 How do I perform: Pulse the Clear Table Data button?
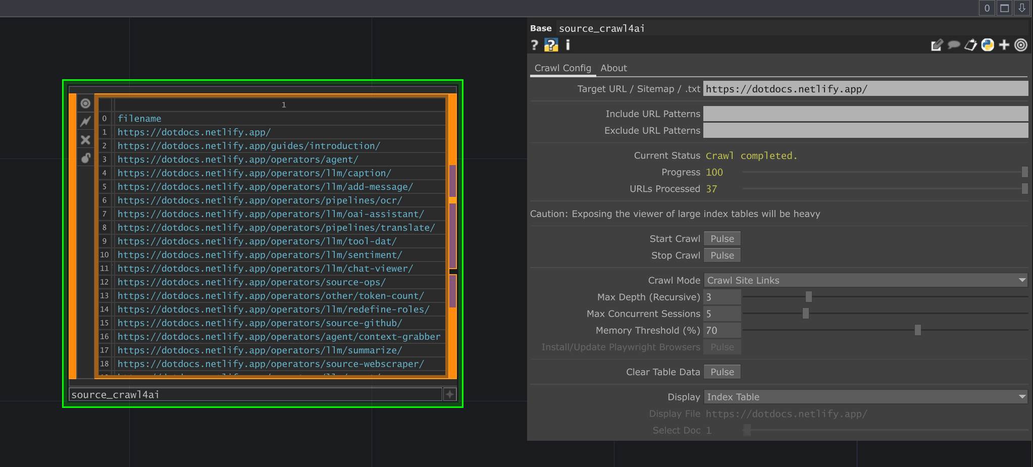721,372
